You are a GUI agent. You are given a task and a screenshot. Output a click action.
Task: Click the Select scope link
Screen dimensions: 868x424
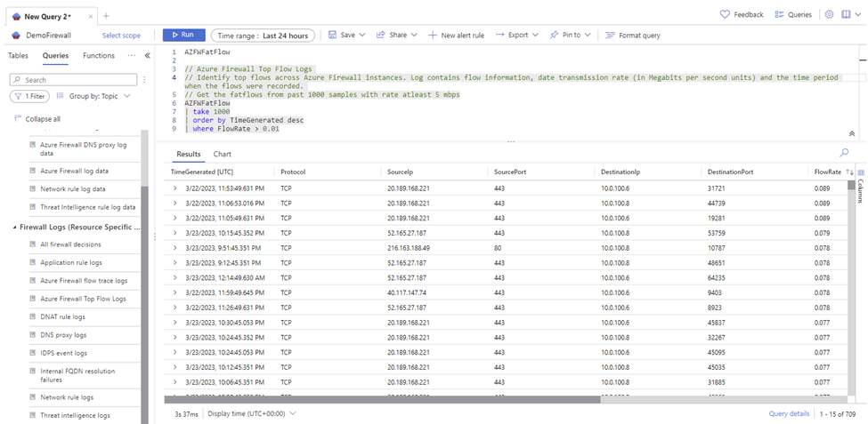tap(121, 36)
